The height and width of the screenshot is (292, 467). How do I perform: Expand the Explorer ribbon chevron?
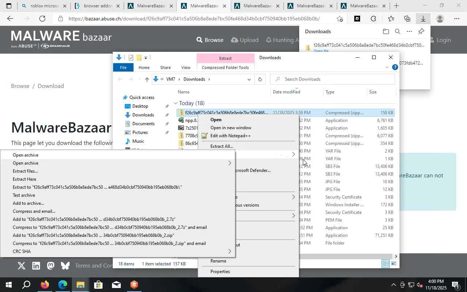[387, 68]
